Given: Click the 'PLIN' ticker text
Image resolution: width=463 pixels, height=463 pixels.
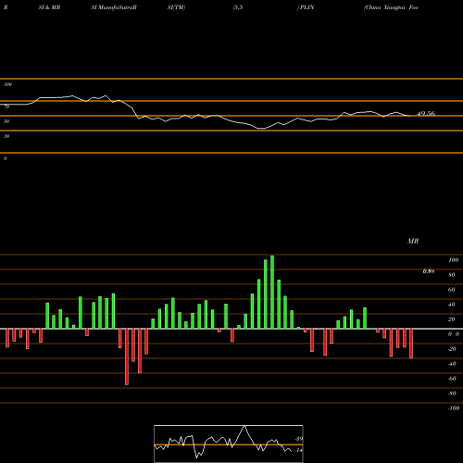Looking at the screenshot, I should coord(307,7).
